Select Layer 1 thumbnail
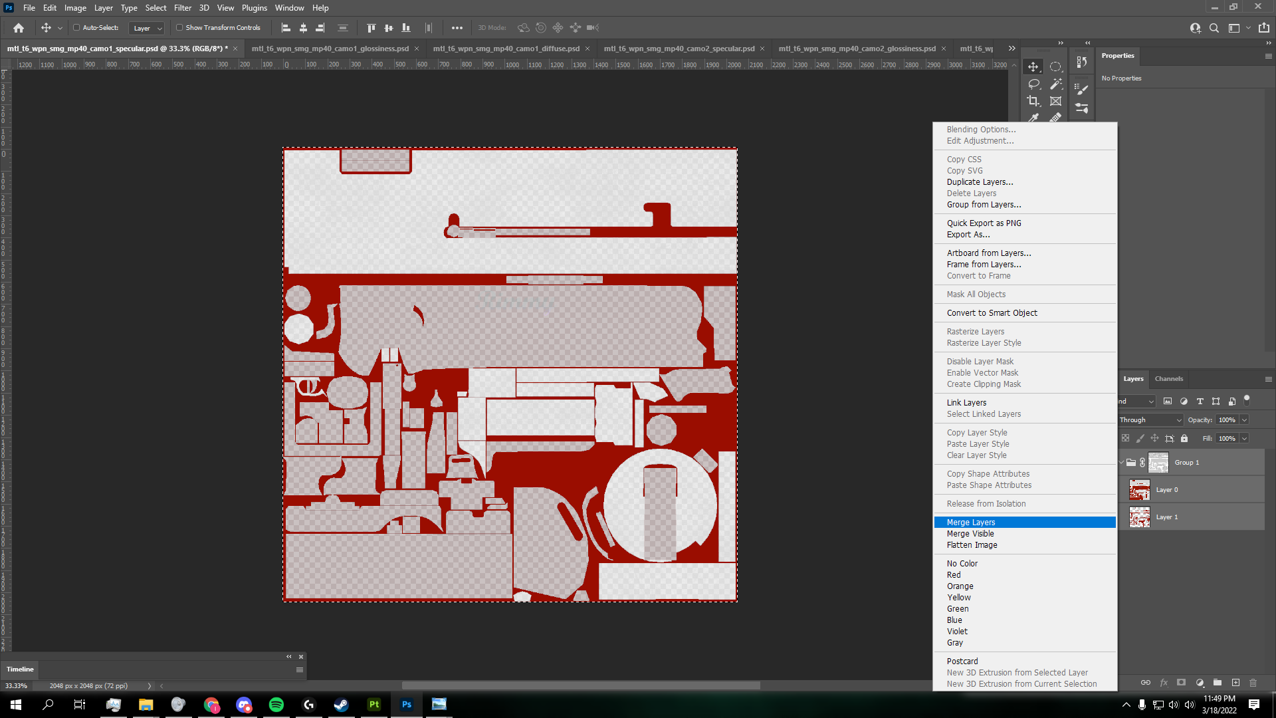Viewport: 1276px width, 718px height. point(1139,517)
